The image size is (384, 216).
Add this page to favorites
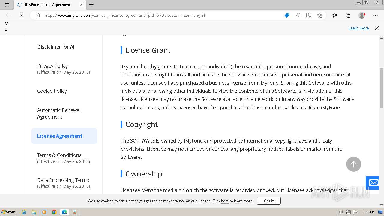pyautogui.click(x=319, y=15)
